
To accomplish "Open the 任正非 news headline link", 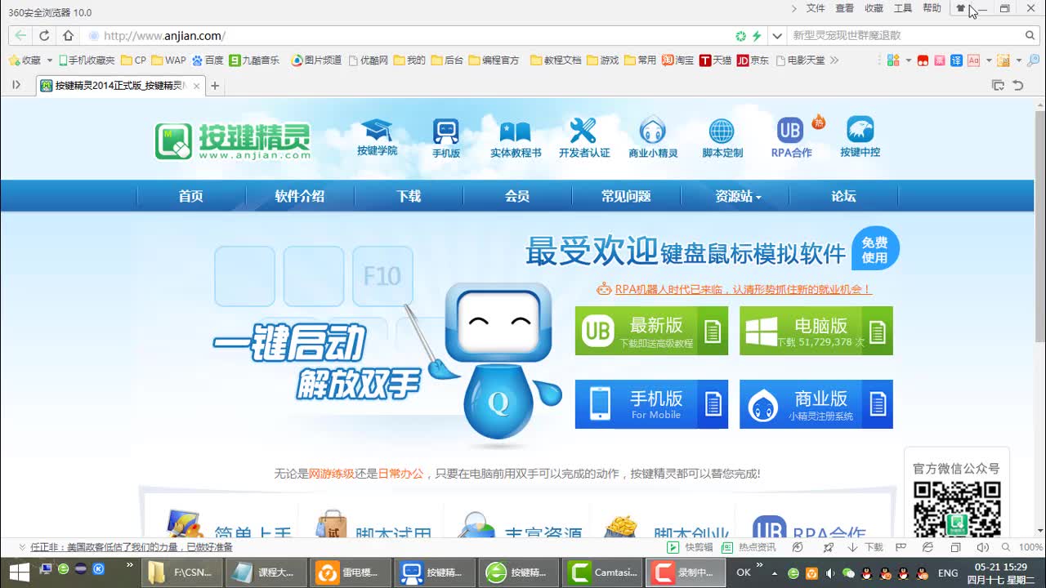I will [x=132, y=547].
